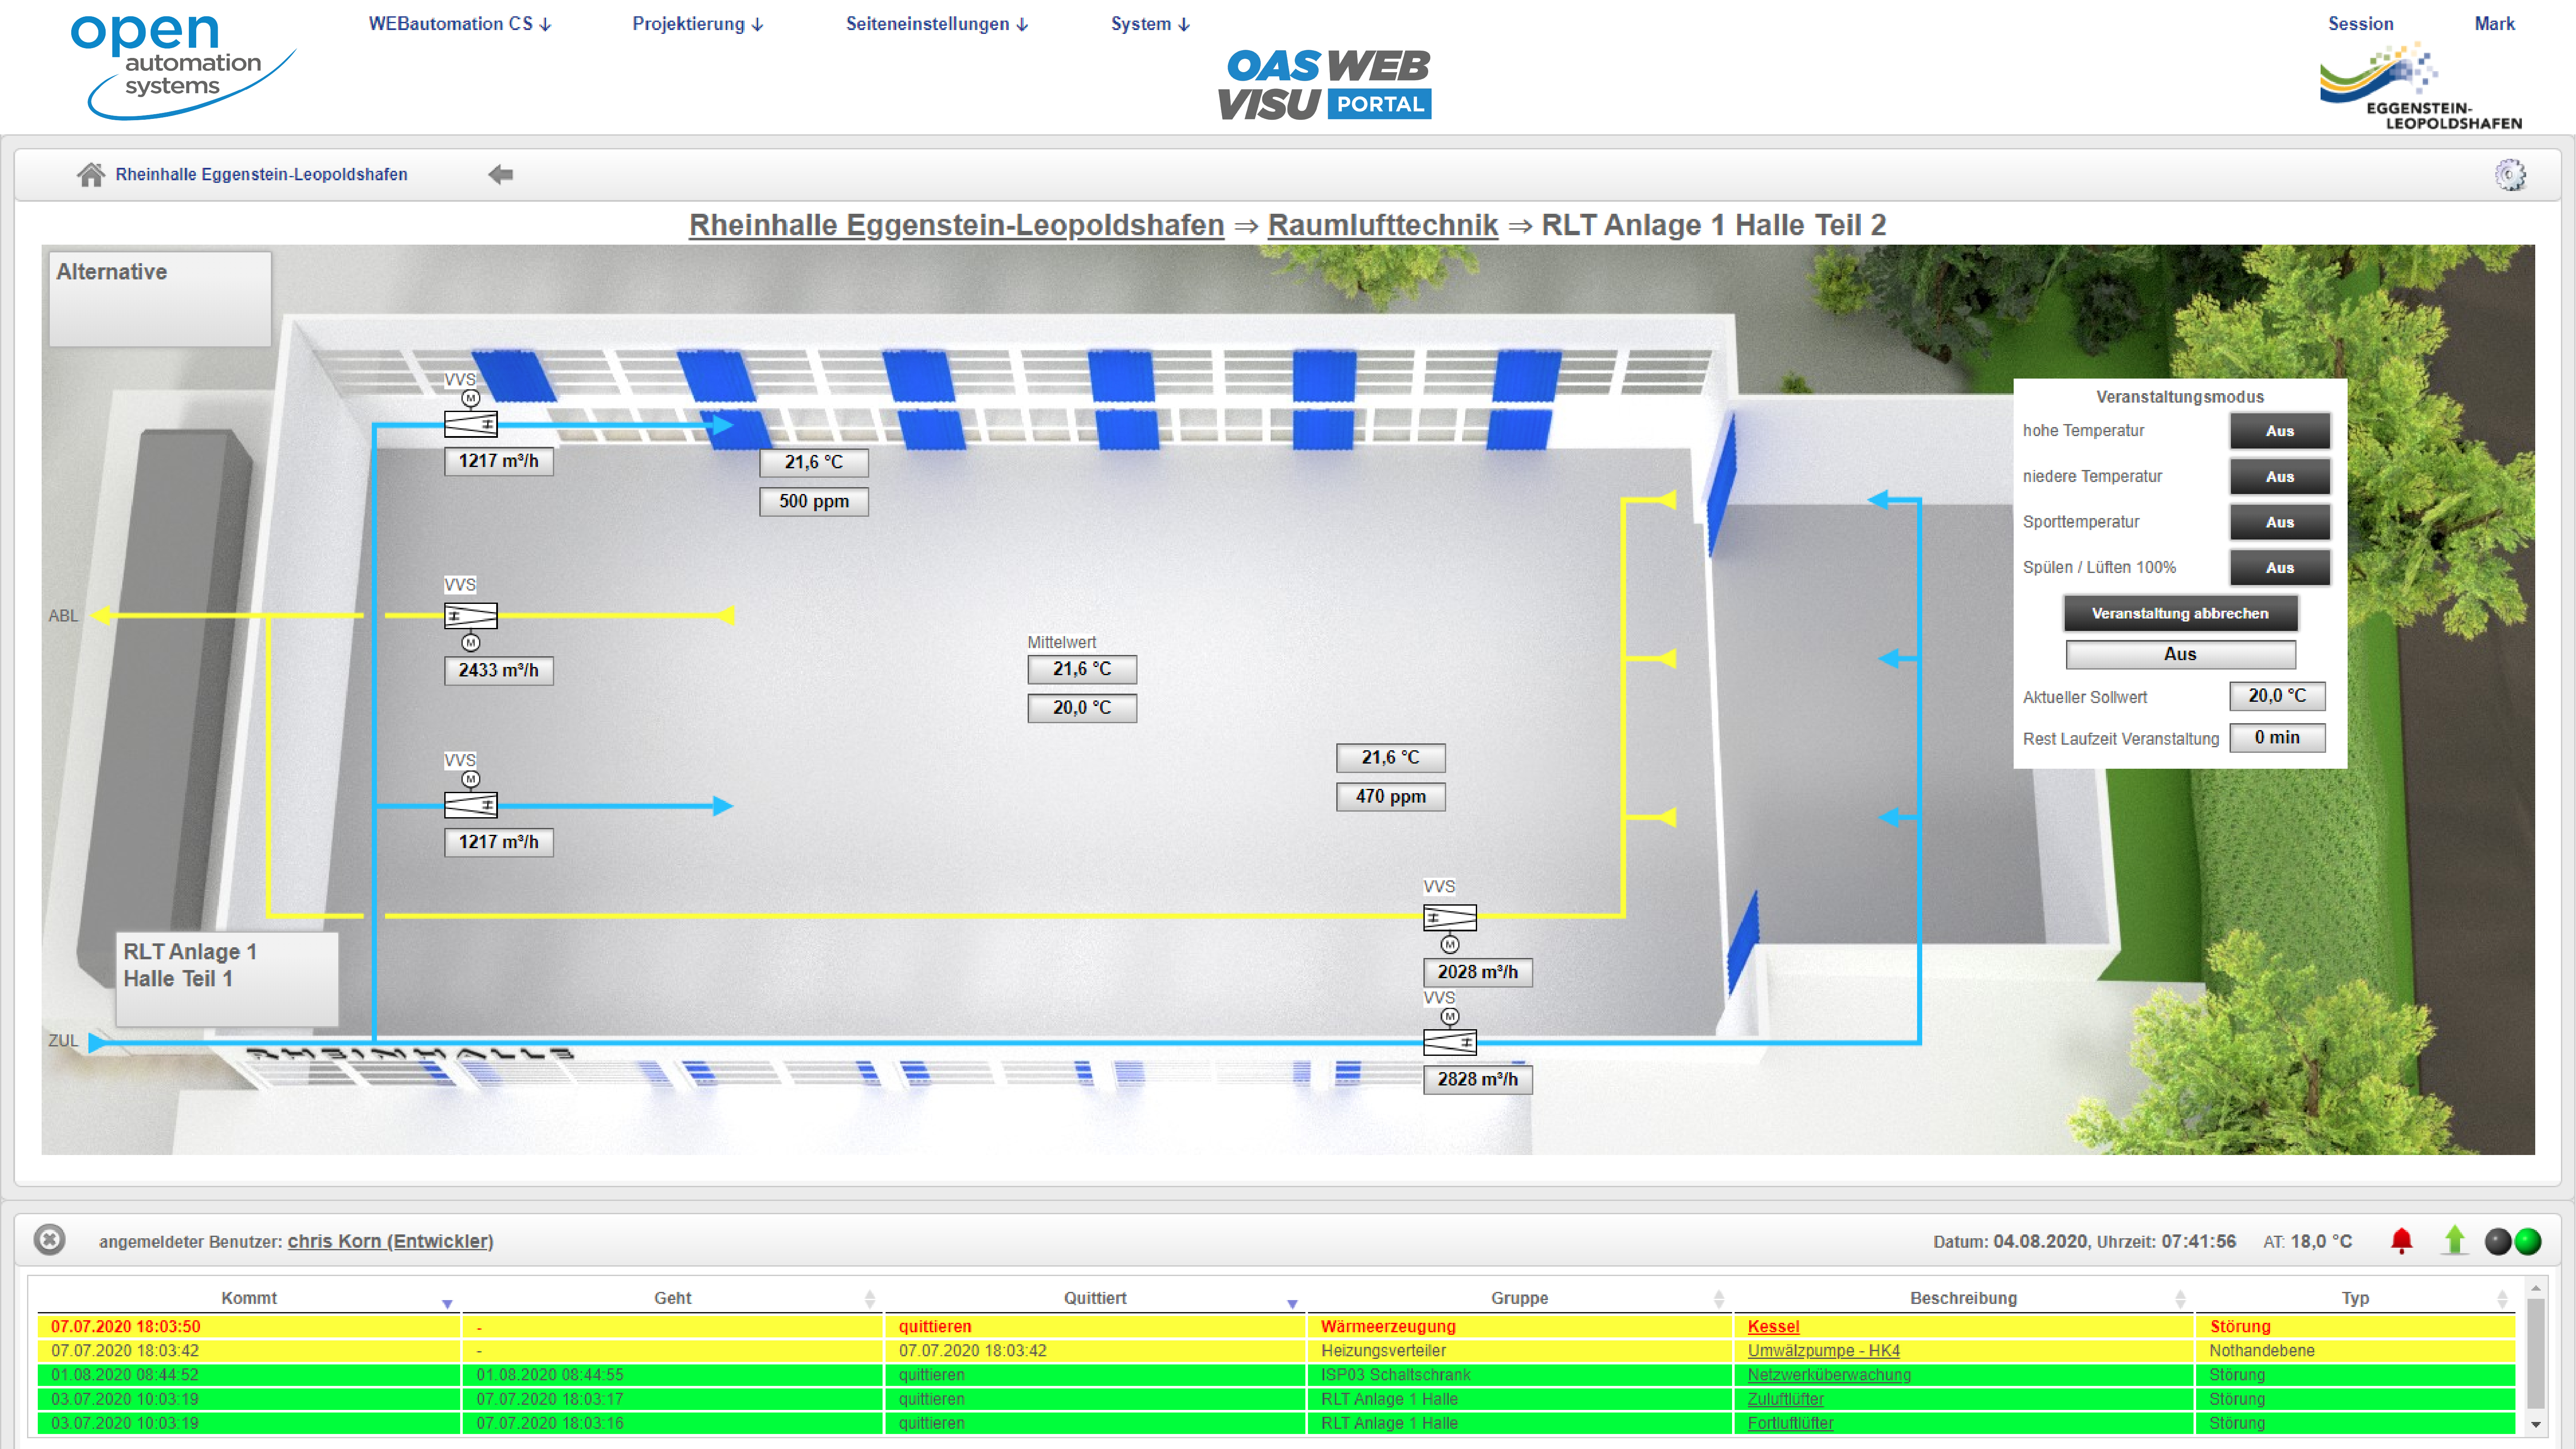Viewport: 2576px width, 1449px height.
Task: Open the WEBautomation CS dropdown menu
Action: click(460, 24)
